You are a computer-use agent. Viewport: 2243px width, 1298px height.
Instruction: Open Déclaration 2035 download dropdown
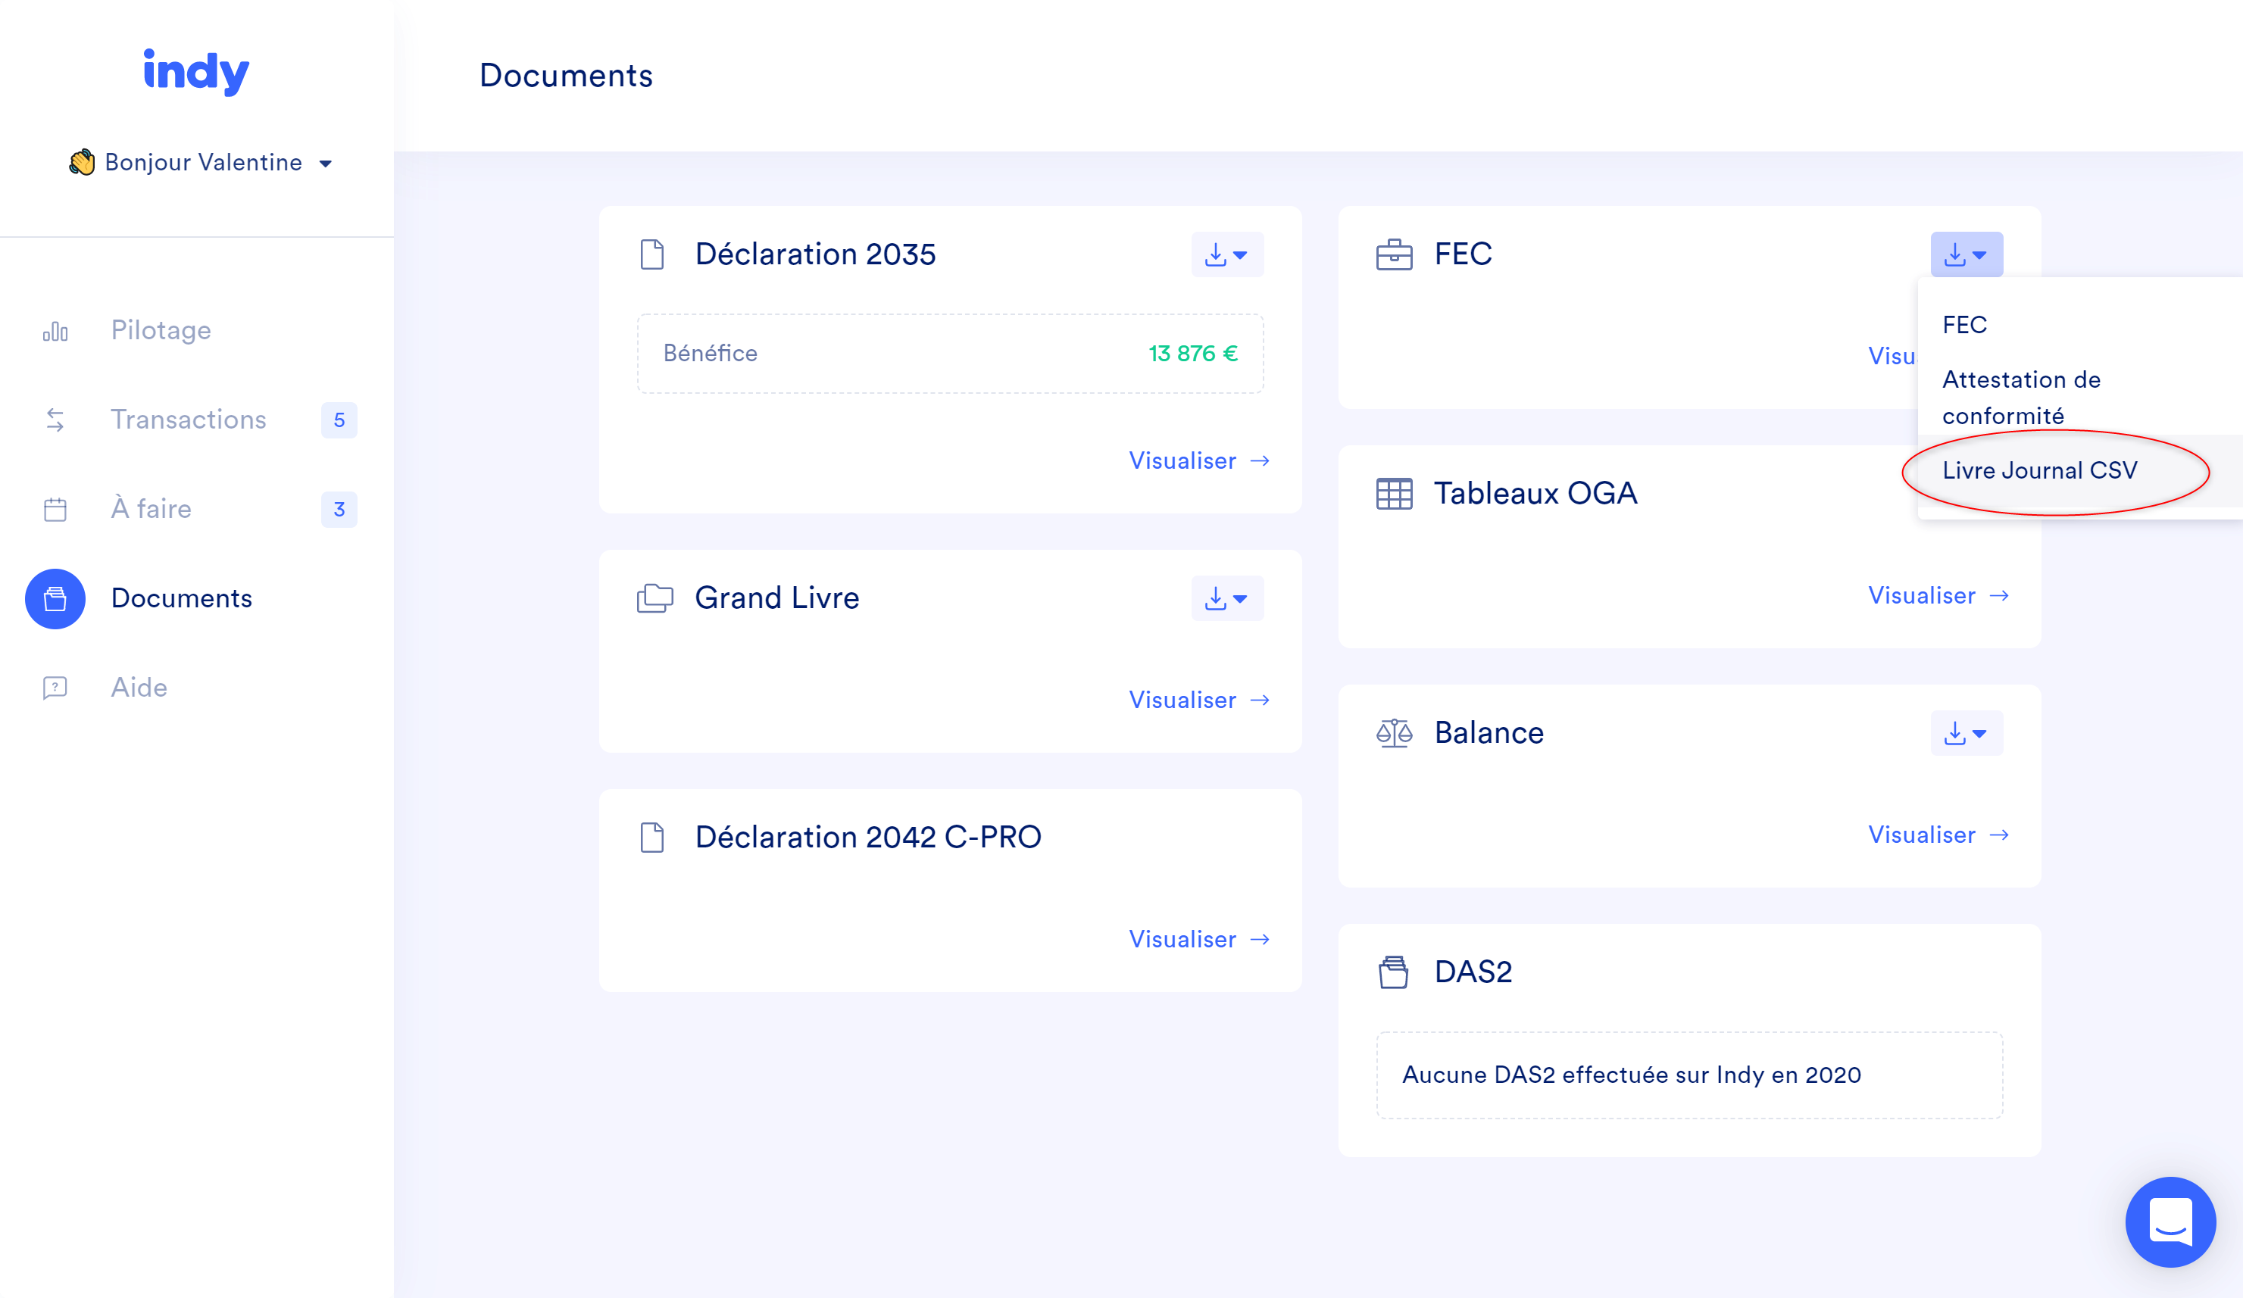[1226, 255]
